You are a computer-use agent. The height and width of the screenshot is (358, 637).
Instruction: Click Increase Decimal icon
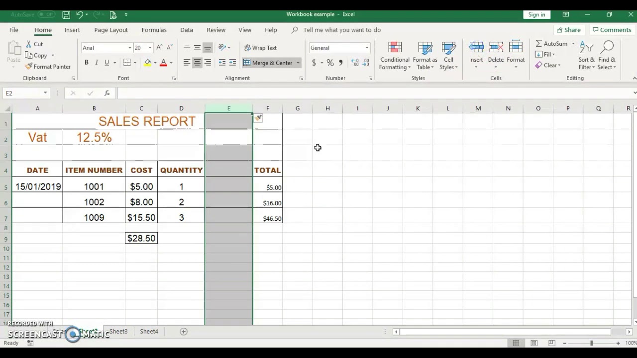point(355,63)
